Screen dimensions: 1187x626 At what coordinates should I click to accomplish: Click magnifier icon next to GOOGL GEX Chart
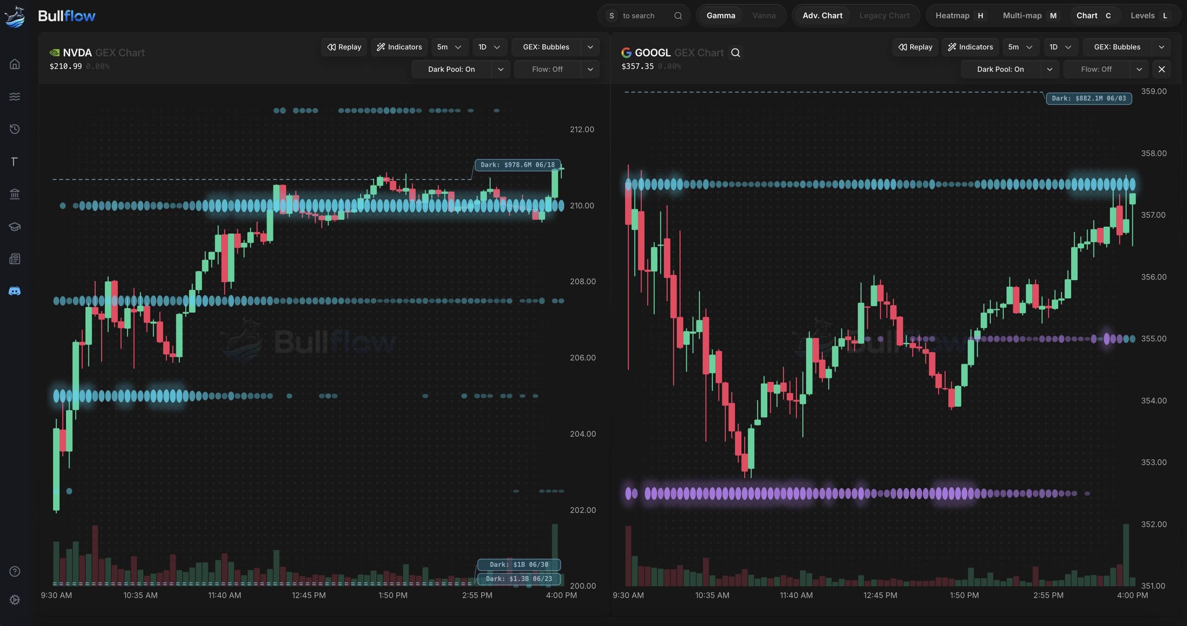click(735, 53)
